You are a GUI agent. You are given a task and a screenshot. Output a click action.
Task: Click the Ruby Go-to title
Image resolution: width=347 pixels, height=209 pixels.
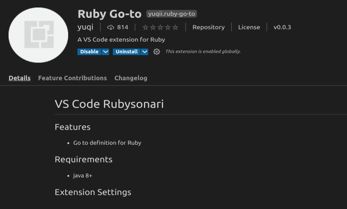tap(109, 14)
